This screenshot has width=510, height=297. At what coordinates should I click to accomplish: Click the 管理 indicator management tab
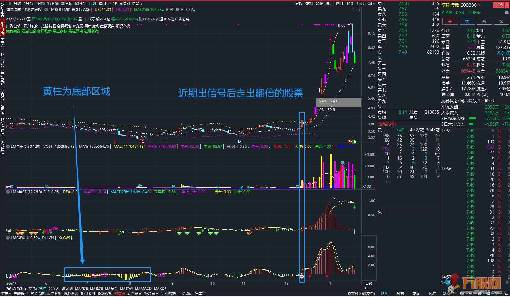pyautogui.click(x=43, y=288)
